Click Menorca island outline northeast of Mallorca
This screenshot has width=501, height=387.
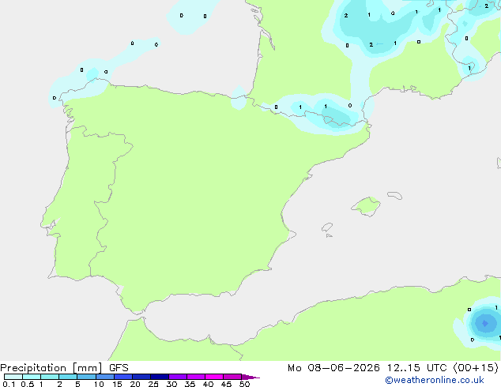[394, 195]
